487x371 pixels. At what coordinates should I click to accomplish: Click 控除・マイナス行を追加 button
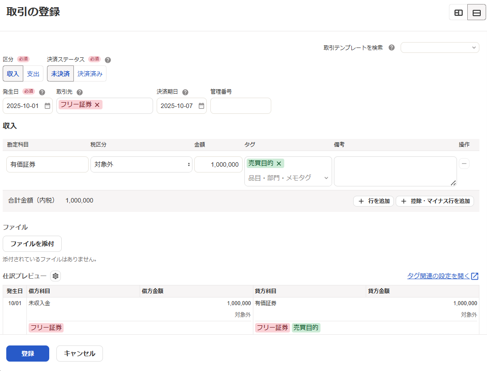coord(435,201)
